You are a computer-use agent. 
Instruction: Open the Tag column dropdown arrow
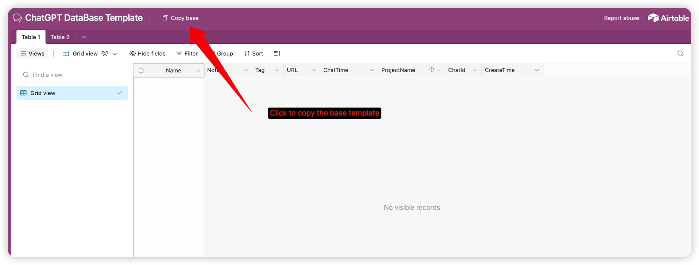pyautogui.click(x=277, y=70)
